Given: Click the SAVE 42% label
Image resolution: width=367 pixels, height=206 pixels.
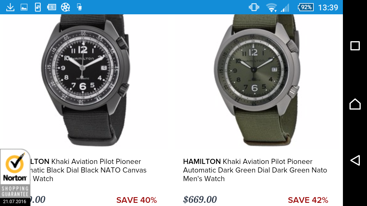Looking at the screenshot, I should pyautogui.click(x=308, y=200).
